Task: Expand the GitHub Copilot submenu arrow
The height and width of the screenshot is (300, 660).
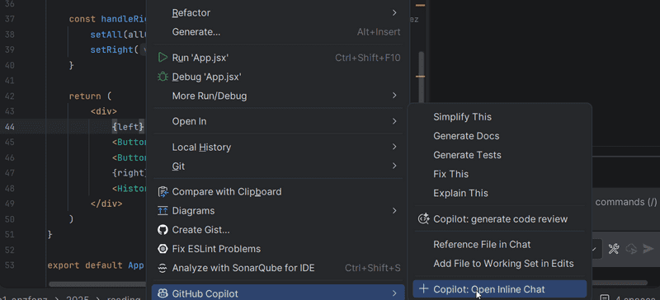Action: pos(394,293)
